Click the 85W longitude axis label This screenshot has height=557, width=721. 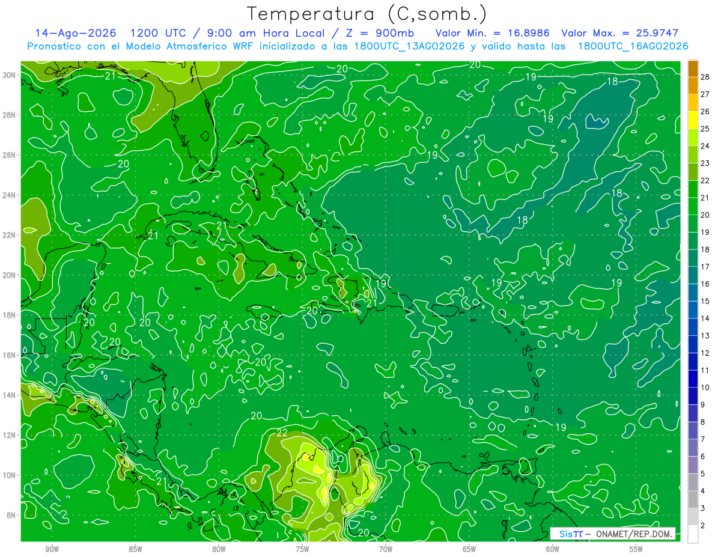(x=135, y=549)
